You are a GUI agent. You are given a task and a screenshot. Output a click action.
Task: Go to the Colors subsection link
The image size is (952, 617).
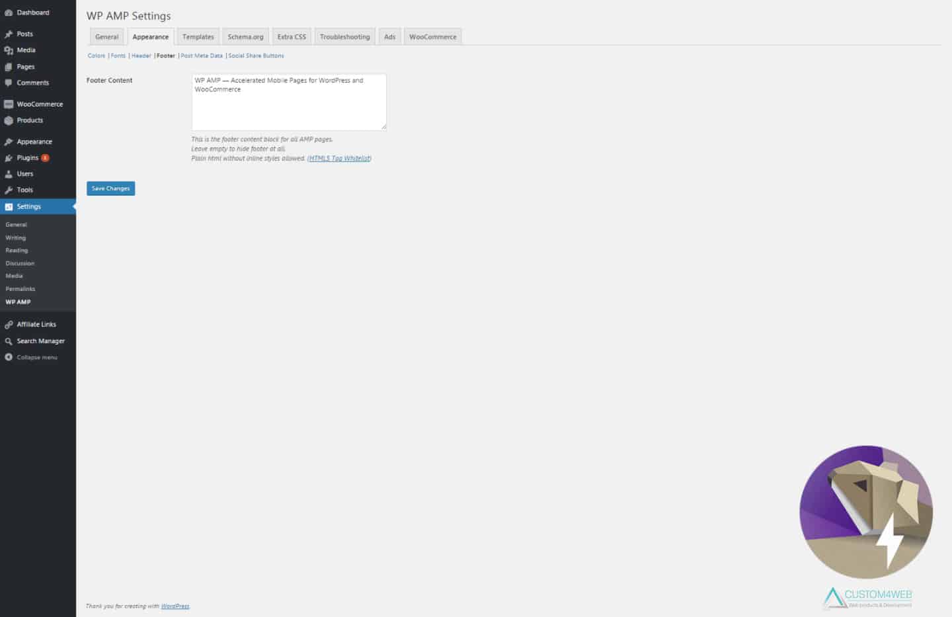tap(97, 56)
